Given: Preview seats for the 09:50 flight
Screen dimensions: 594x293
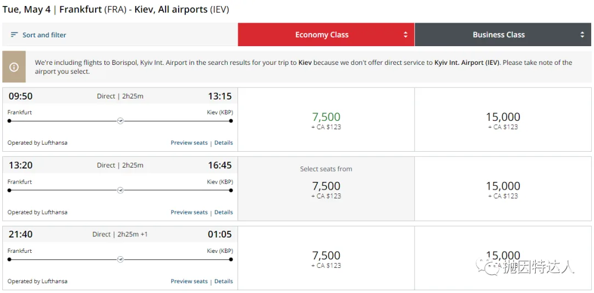Looking at the screenshot, I should point(189,143).
